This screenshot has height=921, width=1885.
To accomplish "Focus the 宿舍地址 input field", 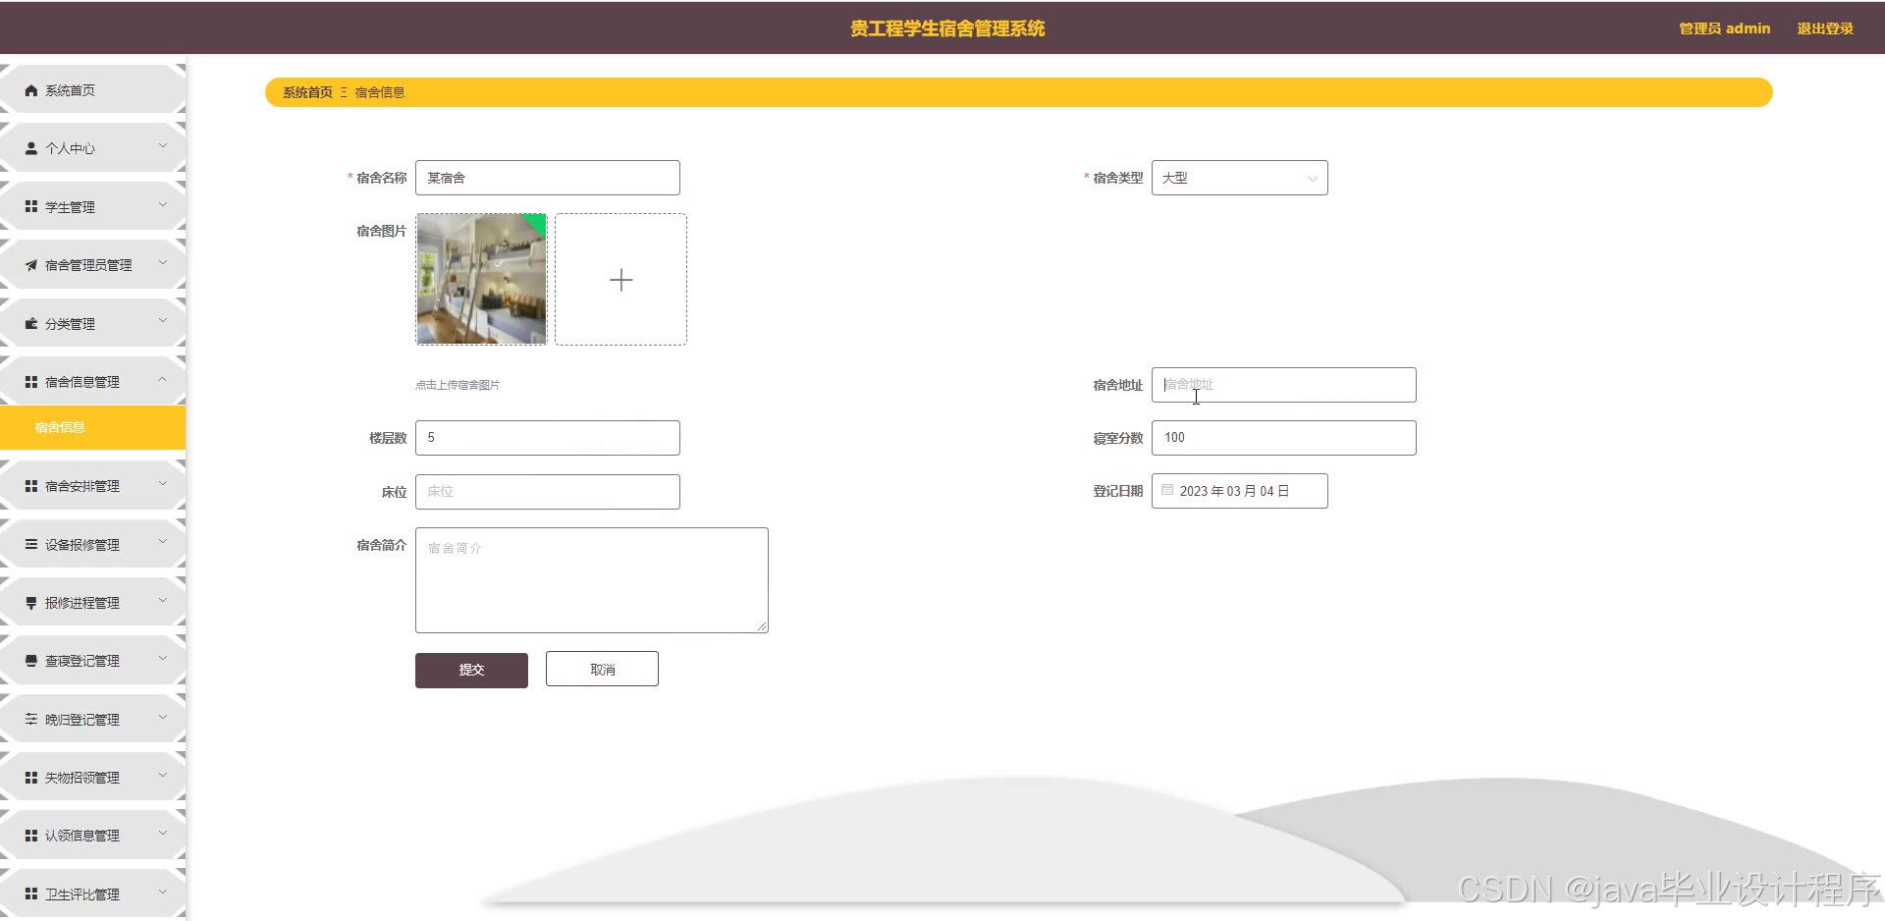I will tap(1284, 385).
